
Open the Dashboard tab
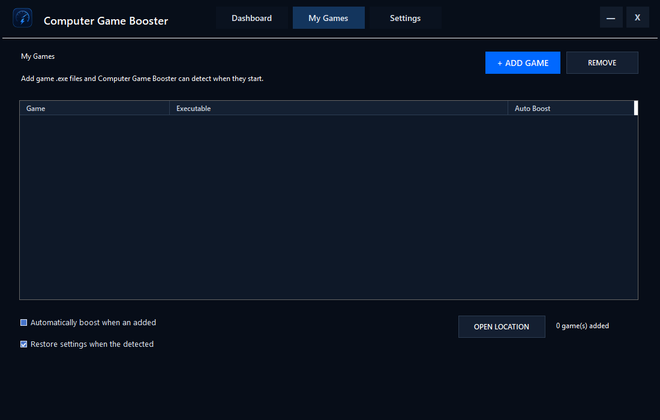click(x=252, y=18)
